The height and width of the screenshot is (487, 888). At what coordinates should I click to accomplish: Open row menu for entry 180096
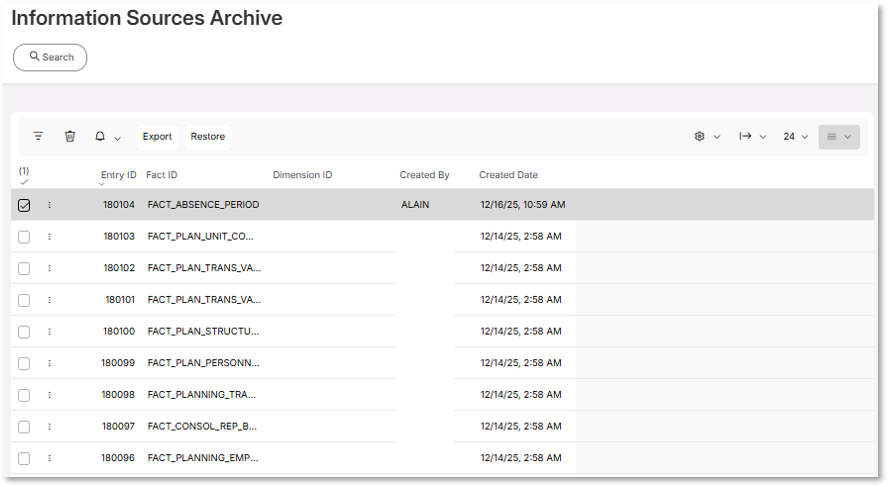(49, 458)
